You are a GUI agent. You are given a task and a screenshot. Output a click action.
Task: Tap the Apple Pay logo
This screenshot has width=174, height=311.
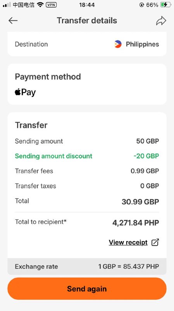coord(25,93)
